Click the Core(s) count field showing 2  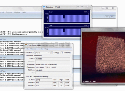tap(52, 53)
